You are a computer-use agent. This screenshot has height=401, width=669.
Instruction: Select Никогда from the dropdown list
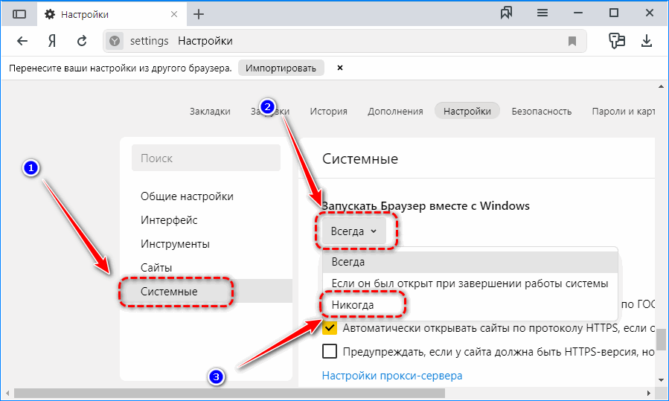tap(353, 305)
